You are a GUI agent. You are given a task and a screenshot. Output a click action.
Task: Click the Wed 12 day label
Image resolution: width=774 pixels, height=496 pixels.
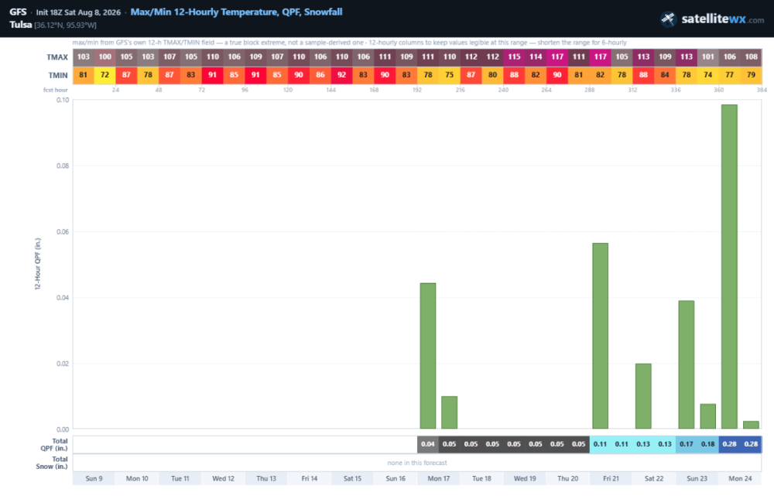223,479
